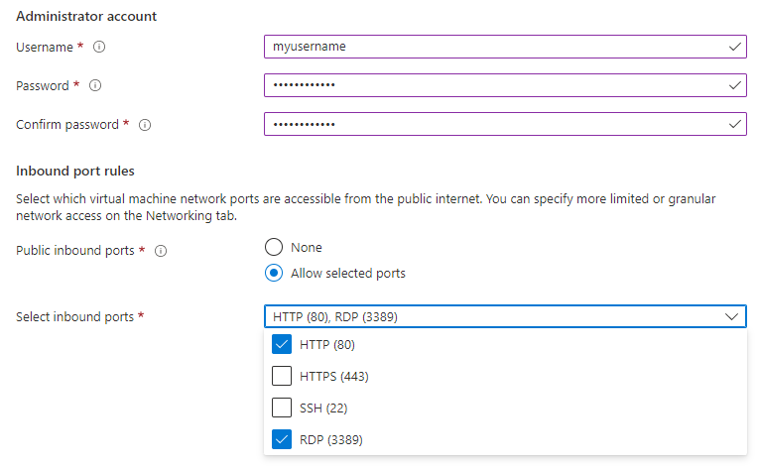Screen dimensions: 758x468
Task: Select the Allow selected ports radio button
Action: [x=274, y=273]
